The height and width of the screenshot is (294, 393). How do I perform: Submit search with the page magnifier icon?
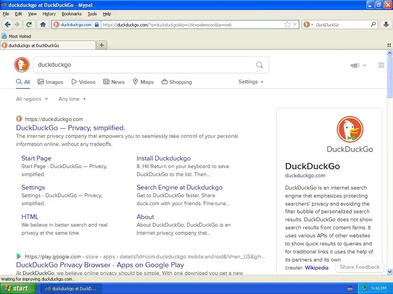259,65
